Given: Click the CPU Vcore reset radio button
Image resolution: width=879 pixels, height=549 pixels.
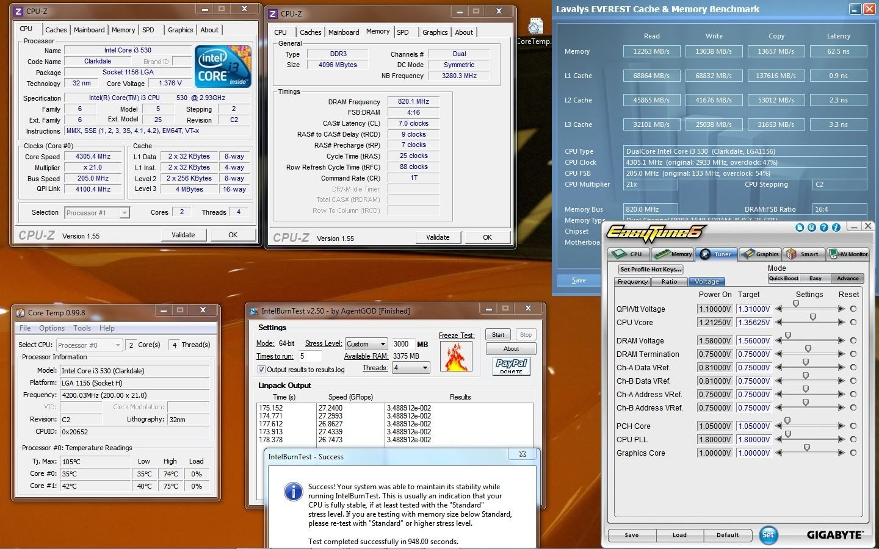Looking at the screenshot, I should (853, 322).
